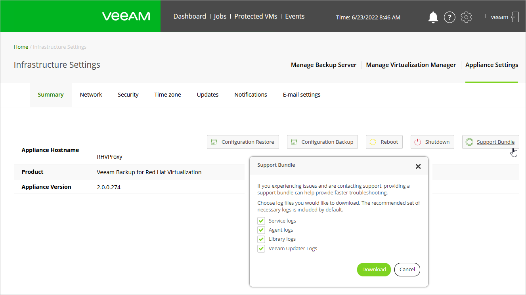
Task: Uncheck the Library logs checkbox
Action: click(261, 239)
